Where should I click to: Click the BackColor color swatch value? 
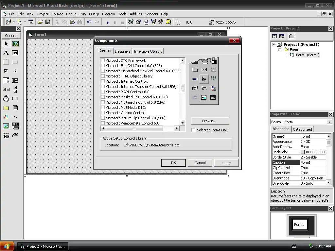click(x=303, y=152)
